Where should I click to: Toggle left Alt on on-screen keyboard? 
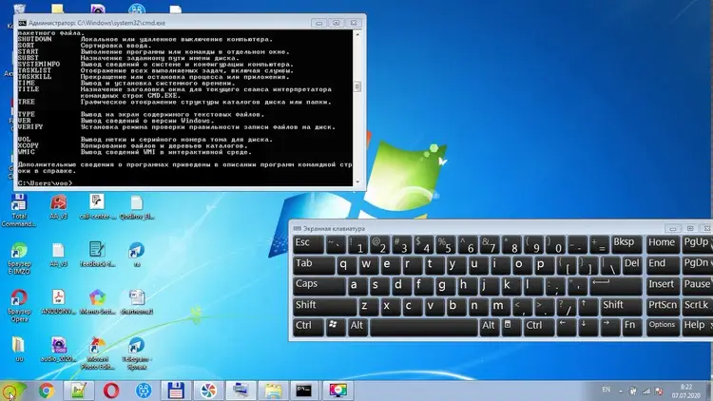pyautogui.click(x=358, y=327)
